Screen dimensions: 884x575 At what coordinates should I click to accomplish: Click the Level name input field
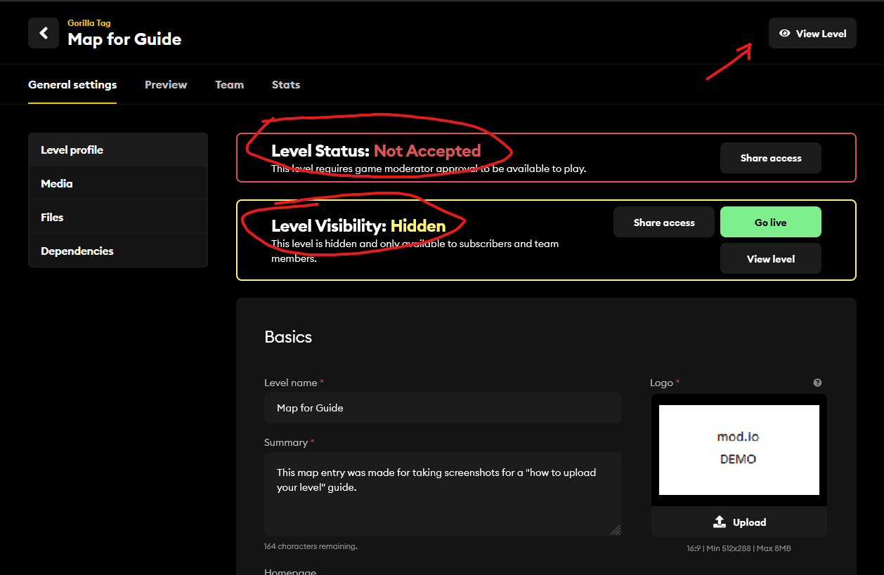443,408
